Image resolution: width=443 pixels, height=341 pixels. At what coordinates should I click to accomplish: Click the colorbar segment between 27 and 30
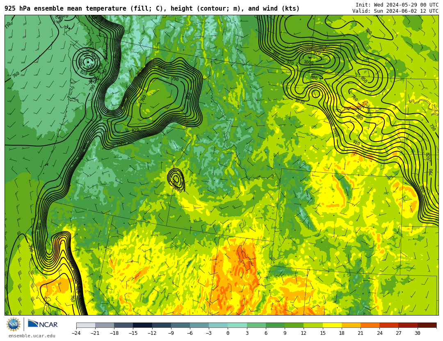tap(408, 325)
